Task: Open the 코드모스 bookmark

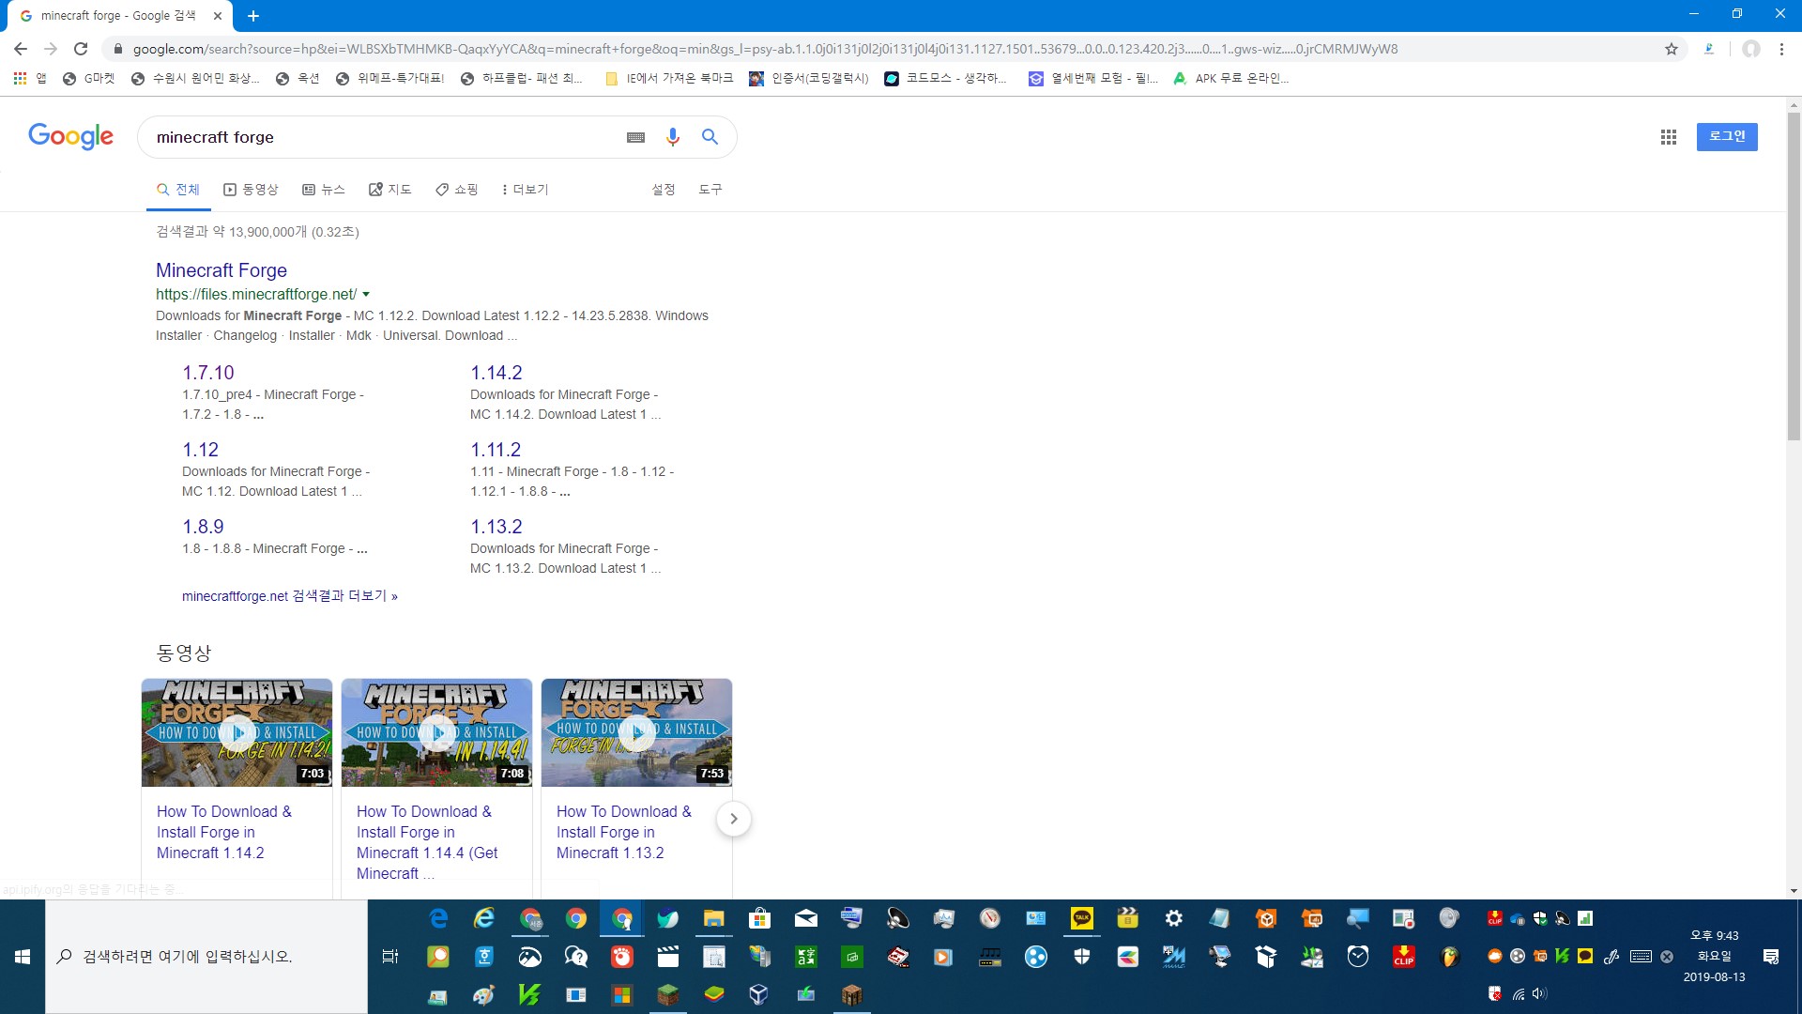Action: click(946, 79)
